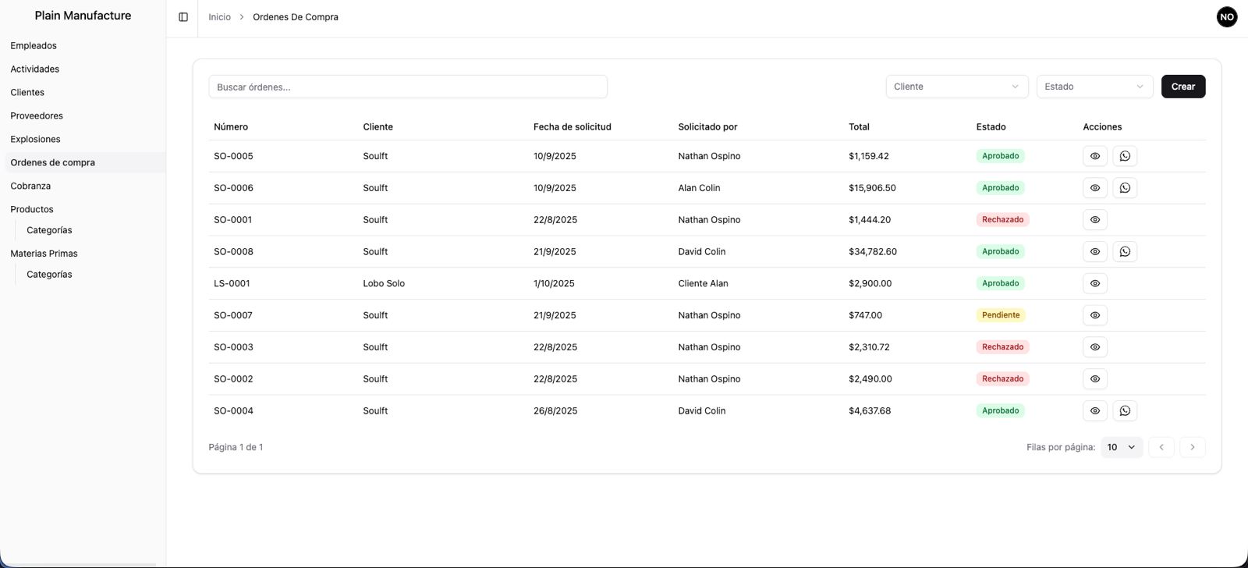The width and height of the screenshot is (1248, 568).
Task: Toggle the sidebar panel icon near the breadcrumb
Action: 182,16
